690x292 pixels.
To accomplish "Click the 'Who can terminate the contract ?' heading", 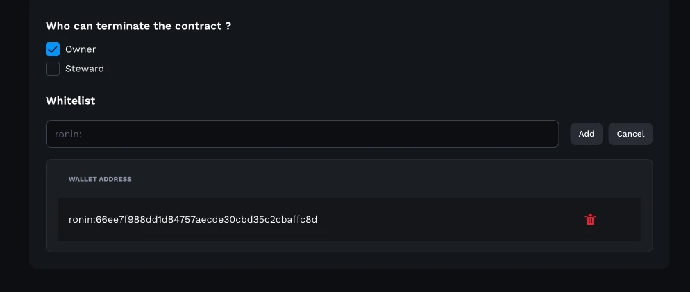I will pyautogui.click(x=138, y=26).
